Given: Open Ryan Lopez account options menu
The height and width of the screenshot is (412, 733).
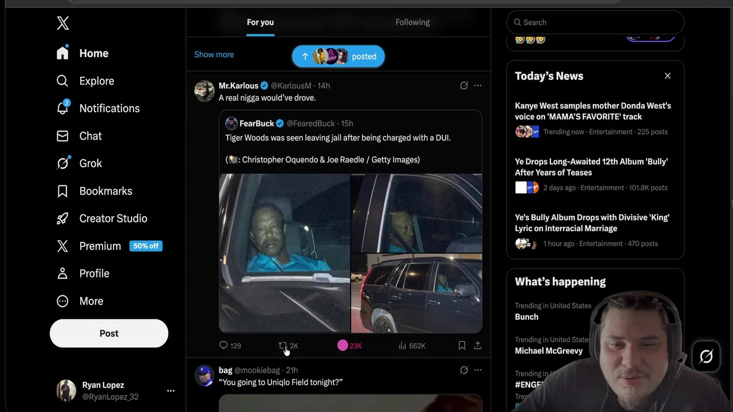Looking at the screenshot, I should 171,391.
